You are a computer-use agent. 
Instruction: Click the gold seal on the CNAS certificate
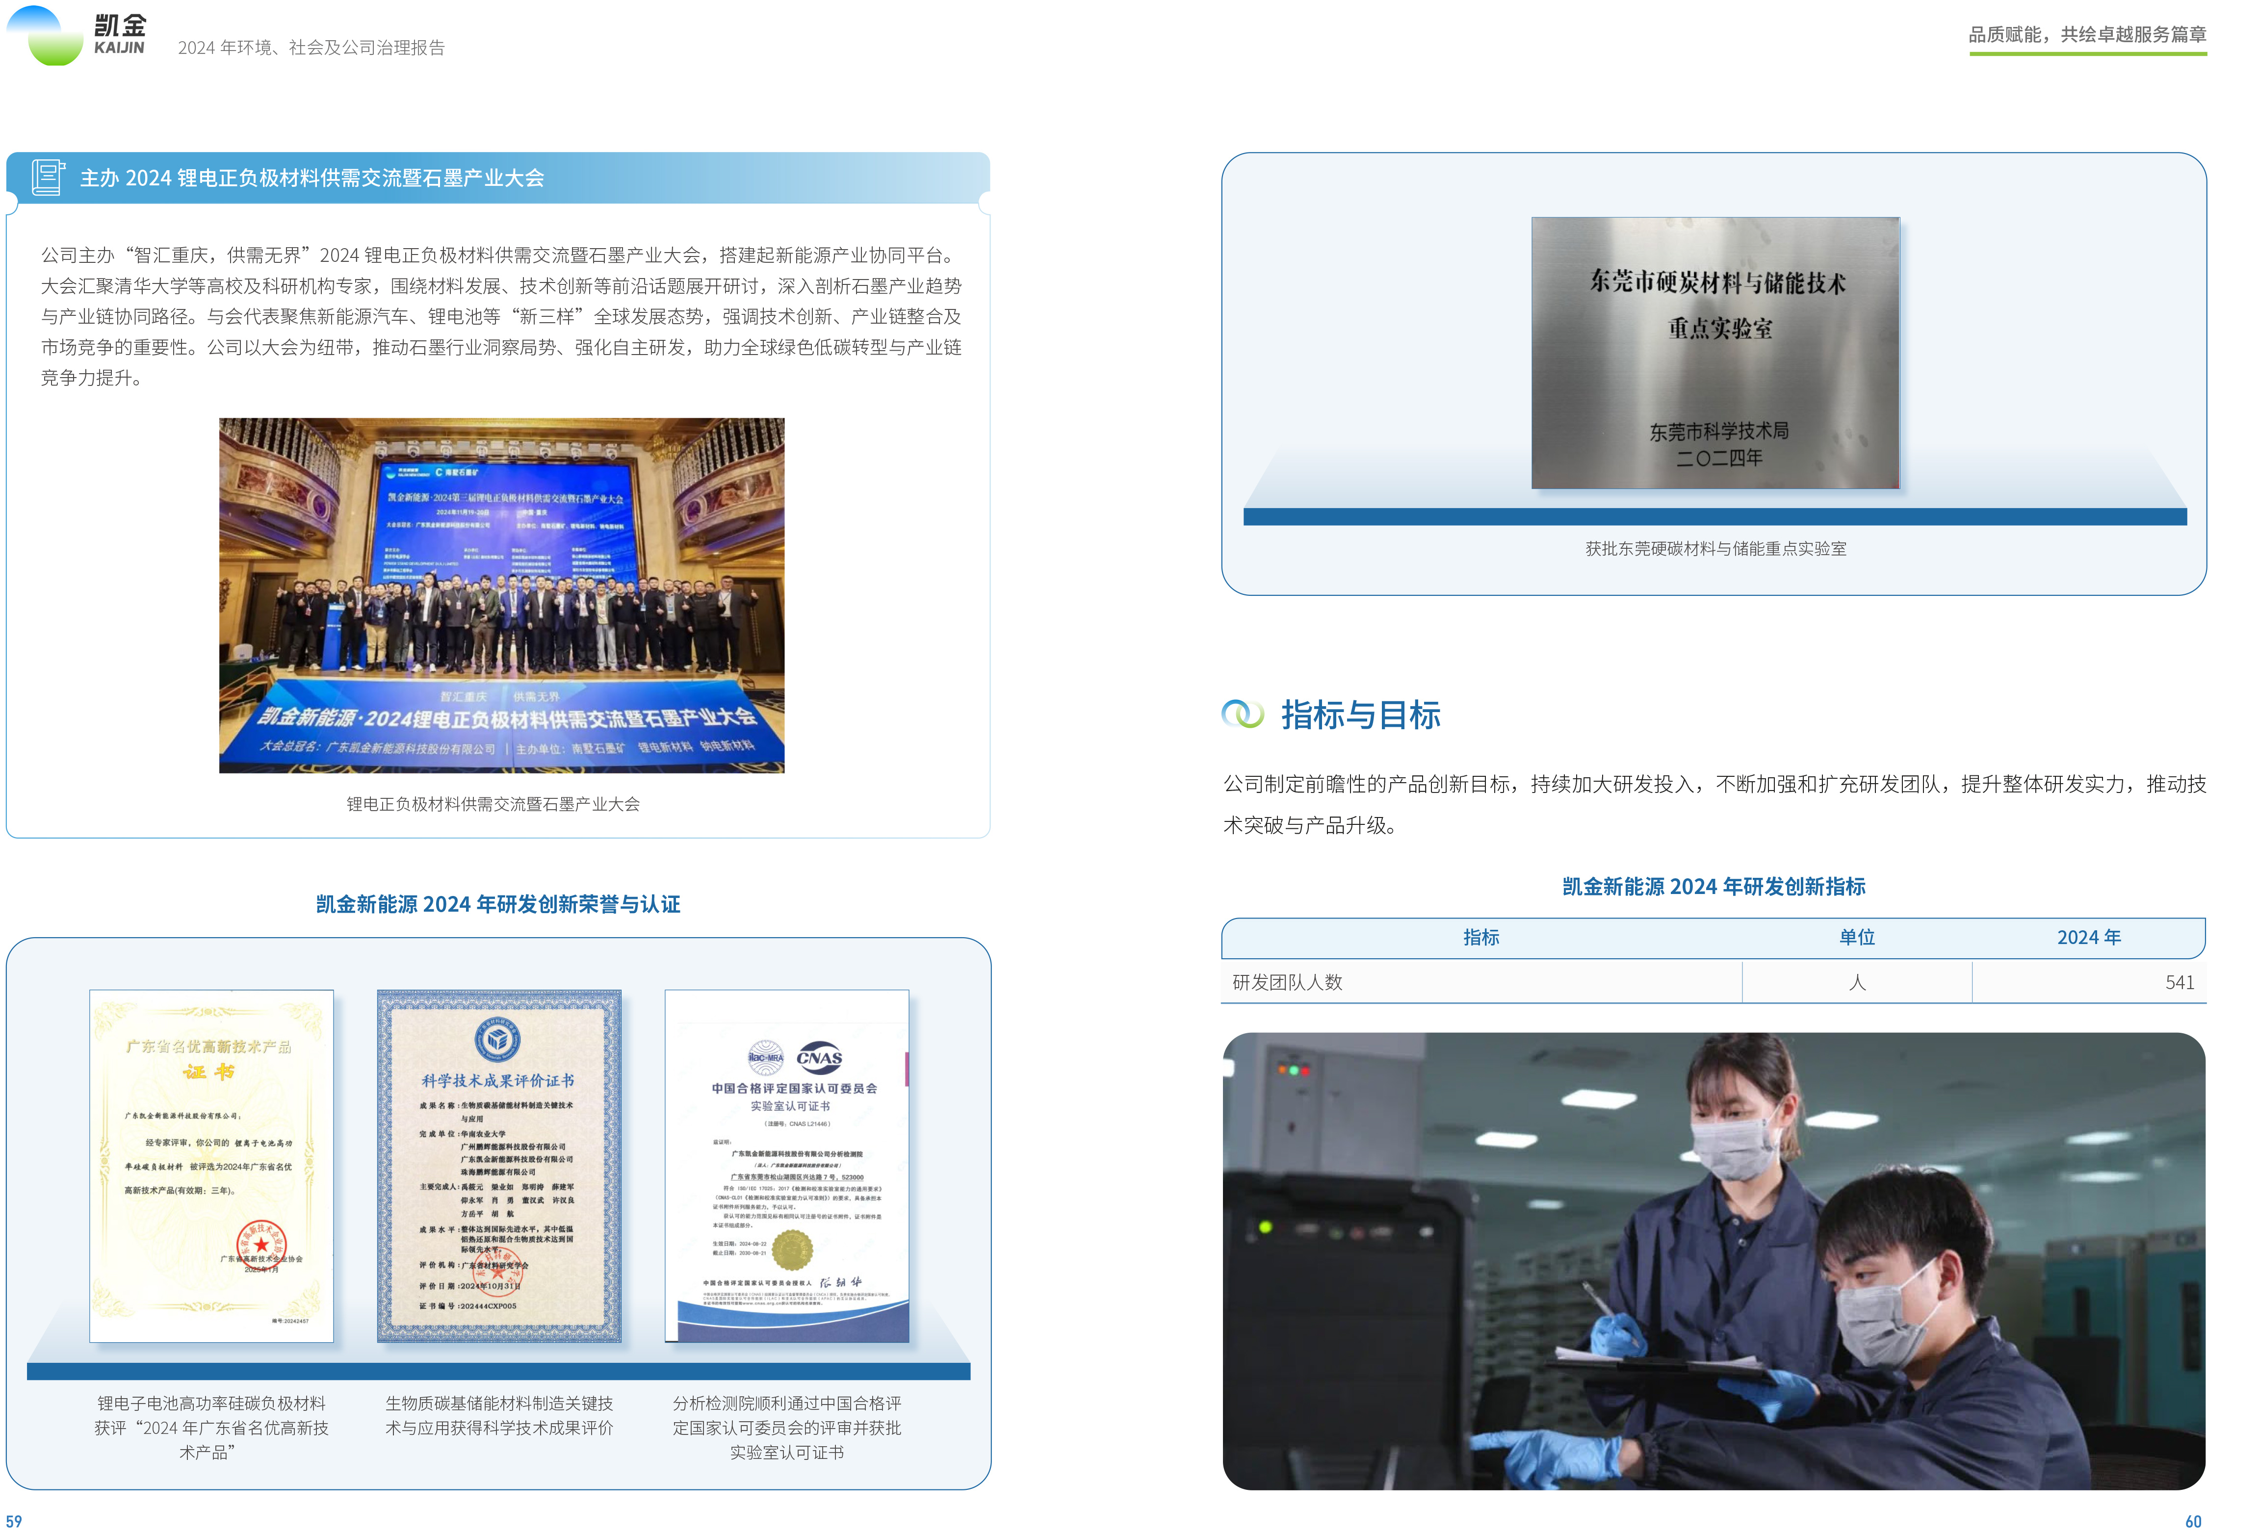[x=791, y=1251]
